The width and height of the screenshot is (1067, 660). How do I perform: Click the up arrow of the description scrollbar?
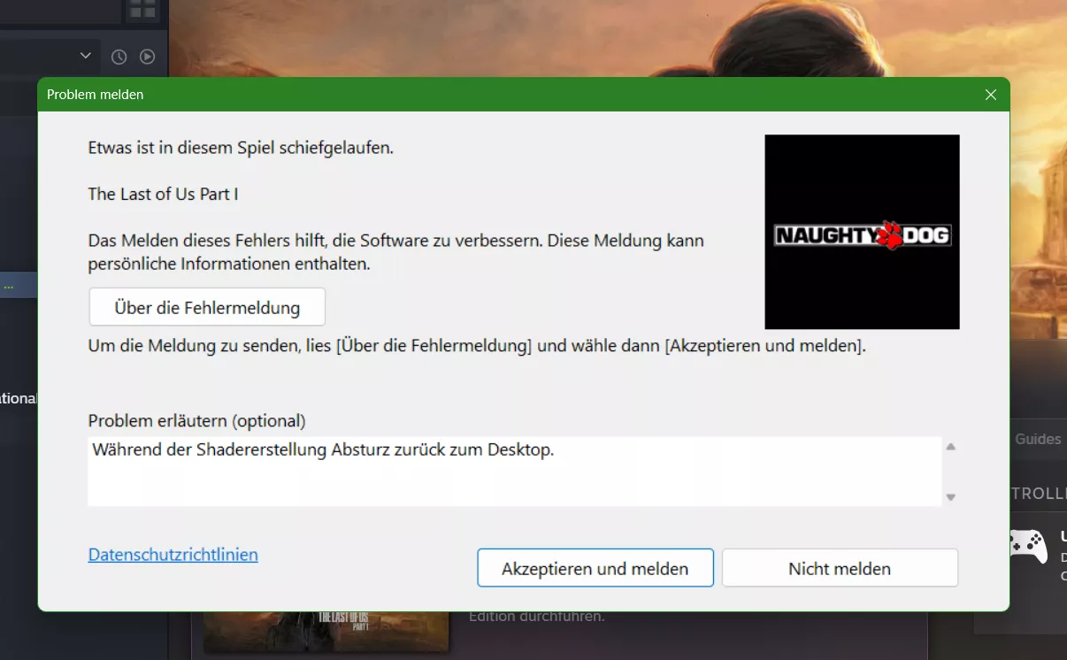951,447
